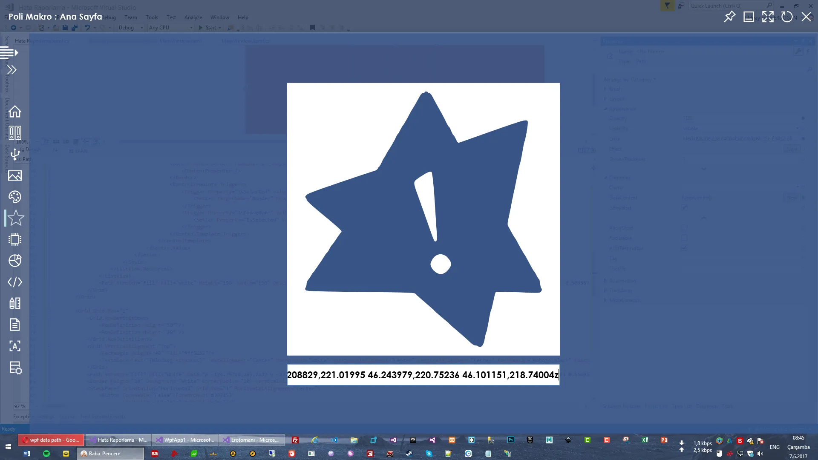This screenshot has height=460, width=818.
Task: Switch to wpf data path Chrome window
Action: coord(51,440)
